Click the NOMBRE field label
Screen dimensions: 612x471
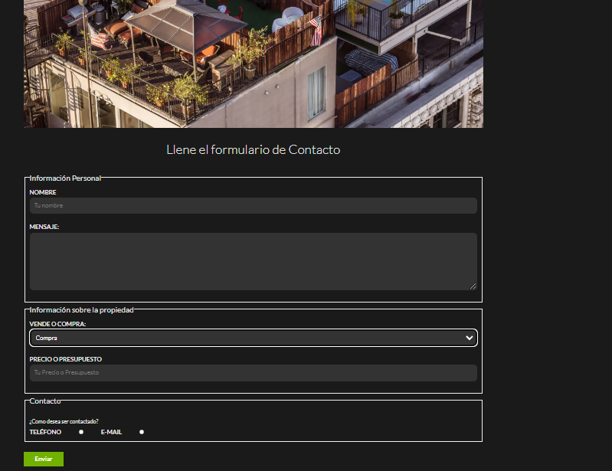click(43, 192)
